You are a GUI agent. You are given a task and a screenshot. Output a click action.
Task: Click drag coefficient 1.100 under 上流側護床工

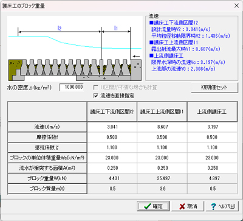212,147
